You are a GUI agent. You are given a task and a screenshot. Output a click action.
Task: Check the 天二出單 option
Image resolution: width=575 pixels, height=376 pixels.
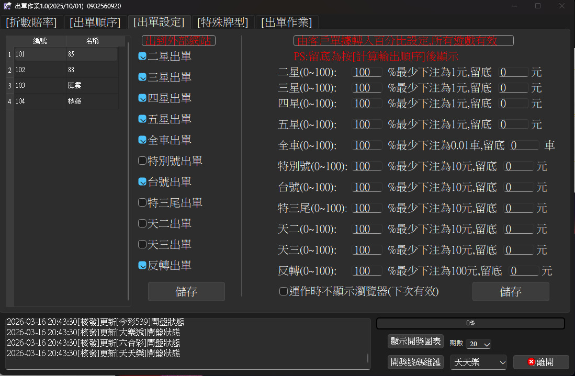click(142, 223)
